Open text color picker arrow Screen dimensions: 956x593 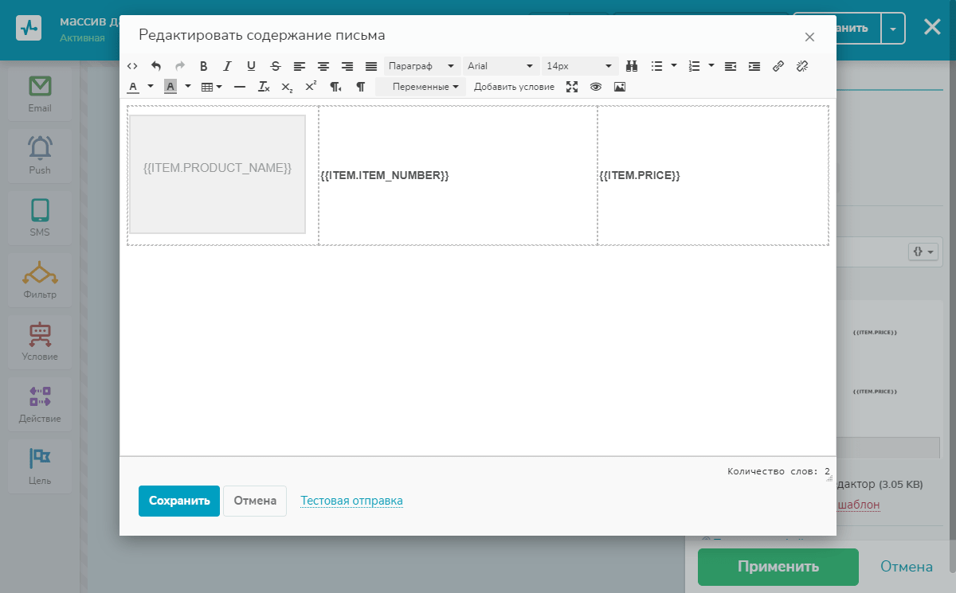coord(151,87)
